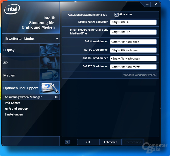Click the Auf Normal drehen label
This screenshot has width=170, height=156.
click(x=96, y=42)
